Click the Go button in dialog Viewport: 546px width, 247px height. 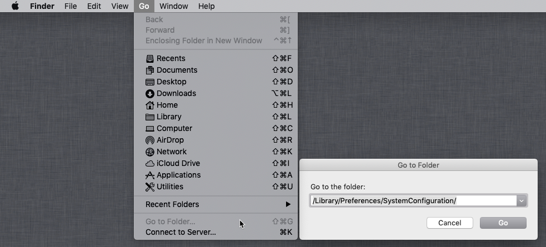pyautogui.click(x=503, y=223)
